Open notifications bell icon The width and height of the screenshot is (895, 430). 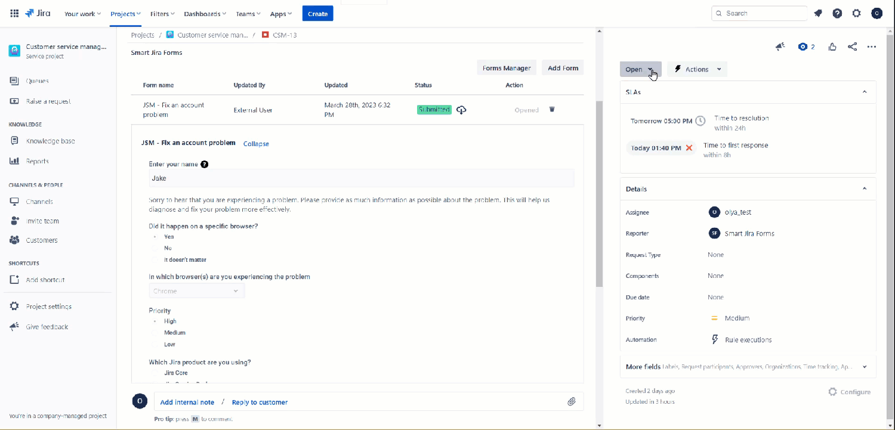coord(818,13)
